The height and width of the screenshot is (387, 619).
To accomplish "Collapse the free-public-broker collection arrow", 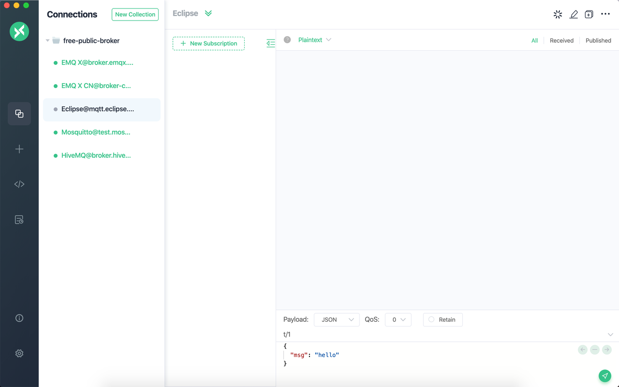I will tap(48, 40).
